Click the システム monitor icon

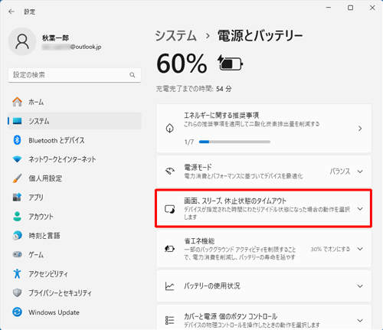pos(17,121)
